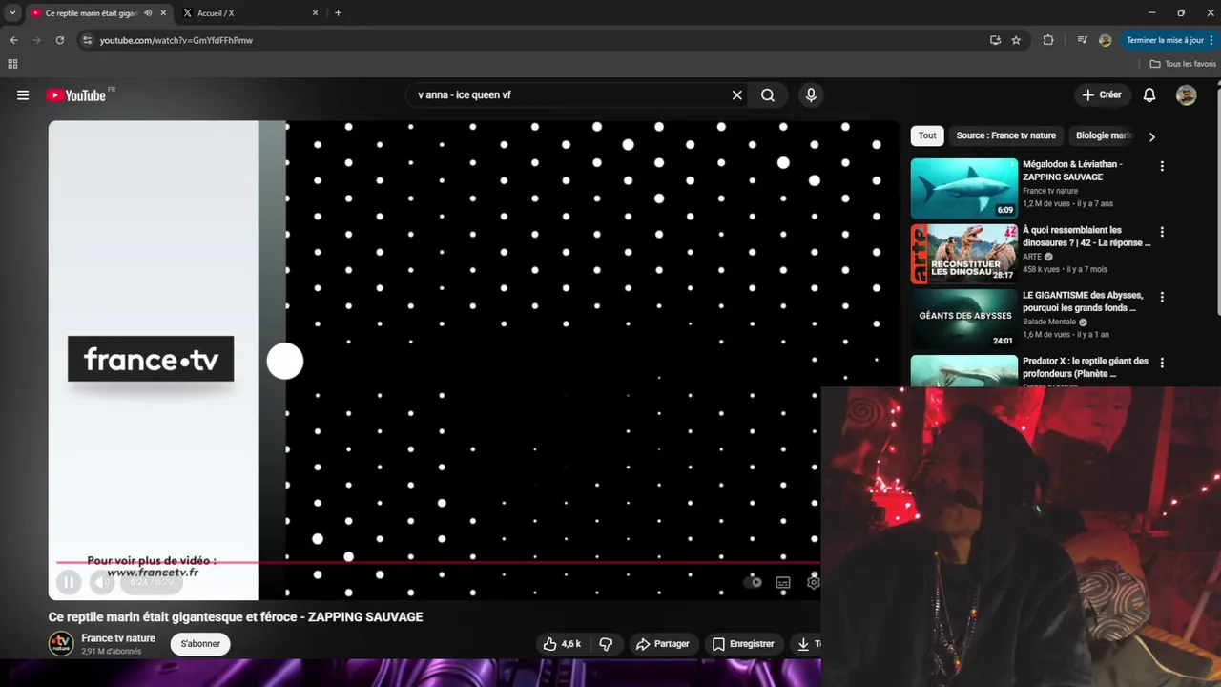The height and width of the screenshot is (687, 1221).
Task: Toggle autoplay switch in the player
Action: [754, 582]
